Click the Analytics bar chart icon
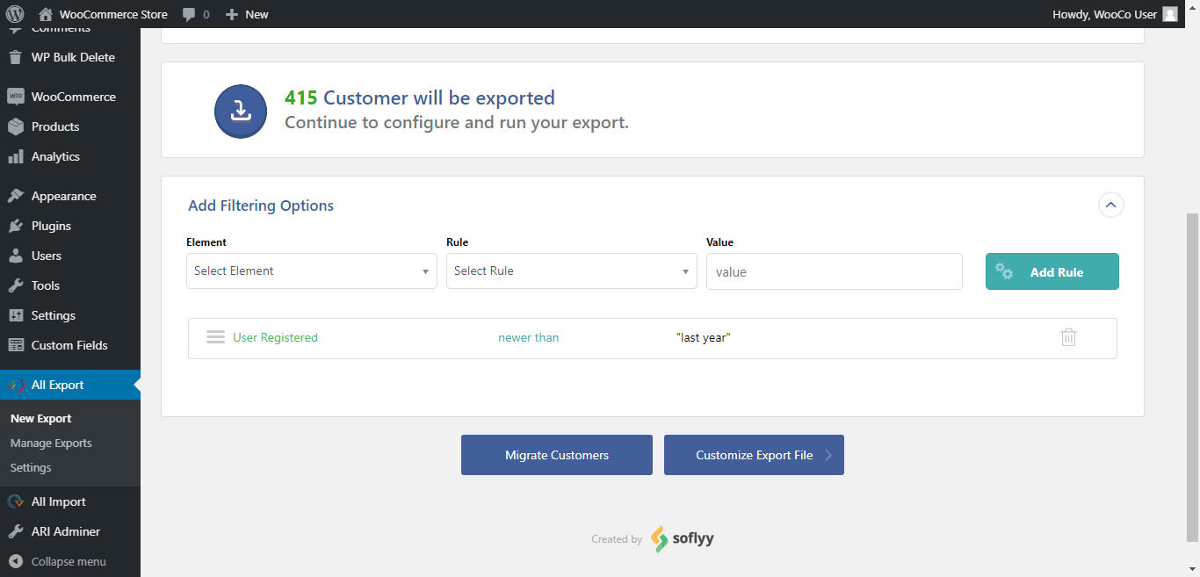 15,156
